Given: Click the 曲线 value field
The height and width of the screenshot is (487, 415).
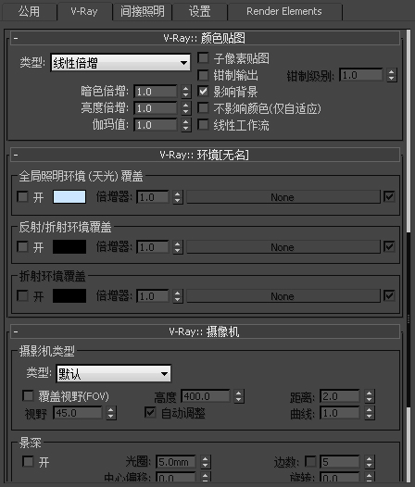Looking at the screenshot, I should [x=340, y=413].
